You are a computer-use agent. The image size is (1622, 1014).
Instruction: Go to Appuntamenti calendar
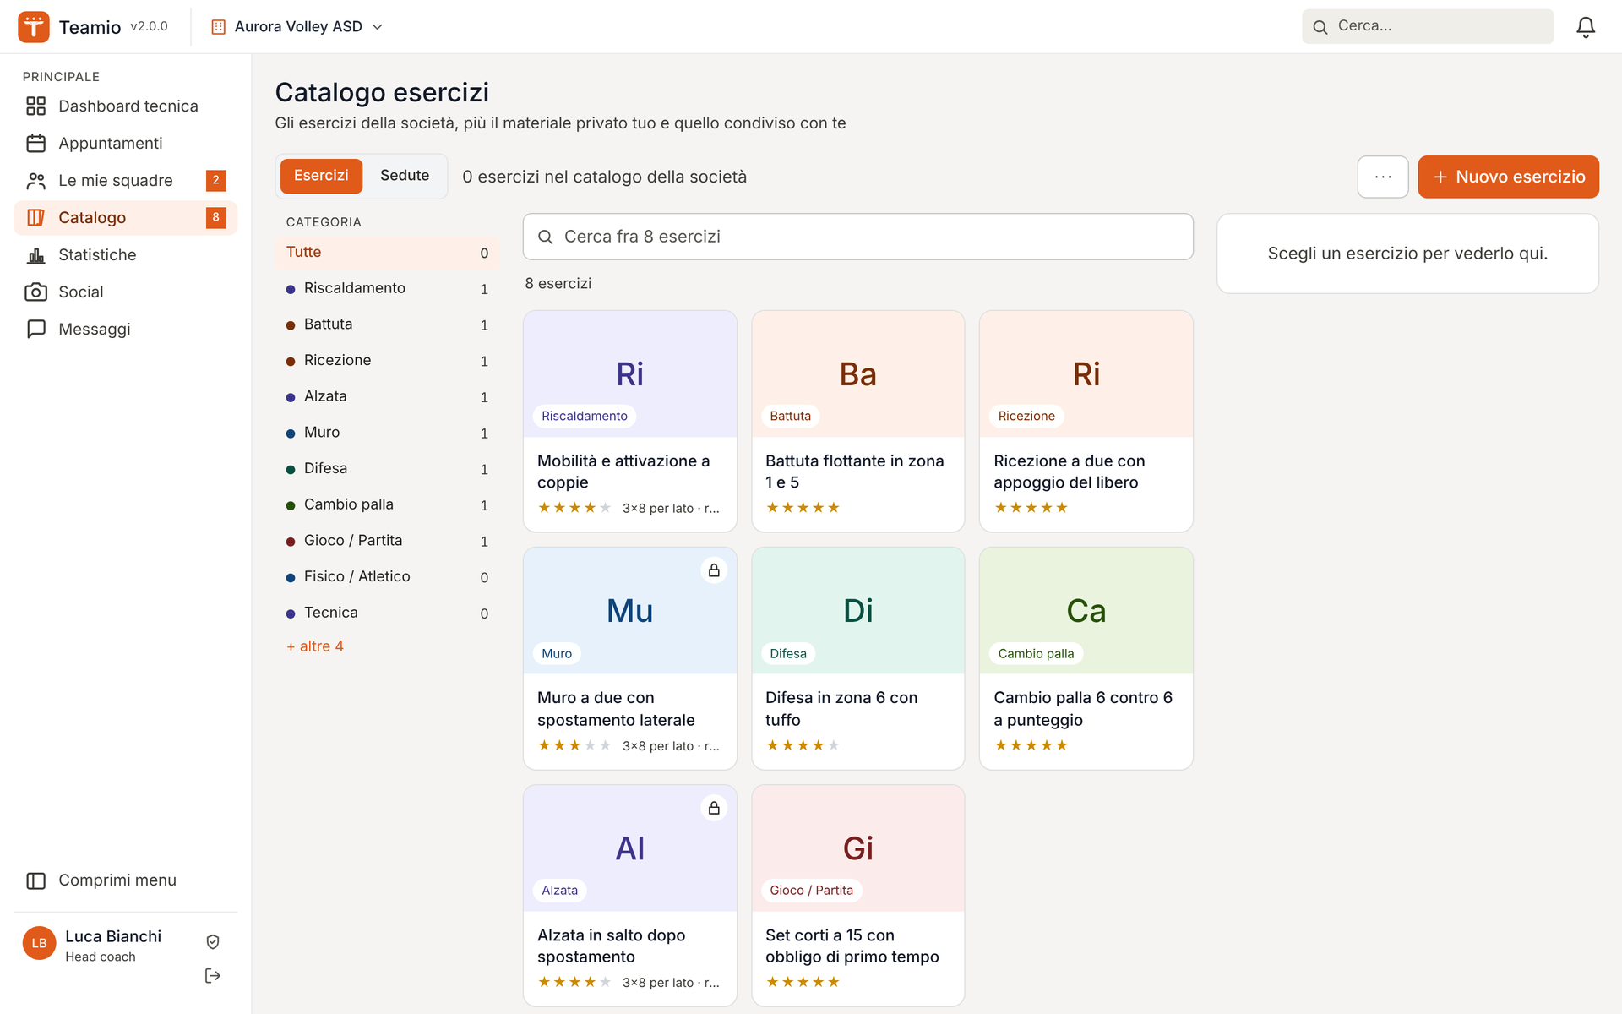[126, 143]
